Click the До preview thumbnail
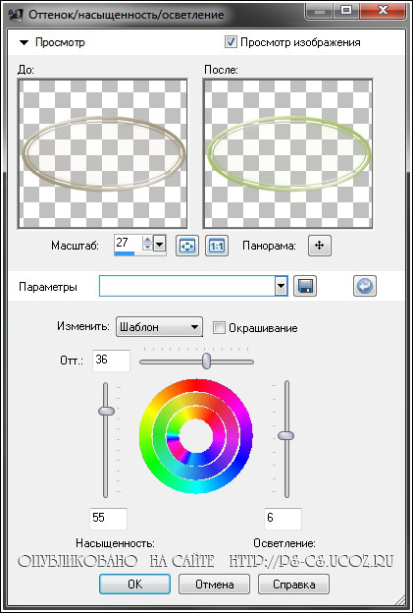This screenshot has height=613, width=413. pyautogui.click(x=102, y=153)
